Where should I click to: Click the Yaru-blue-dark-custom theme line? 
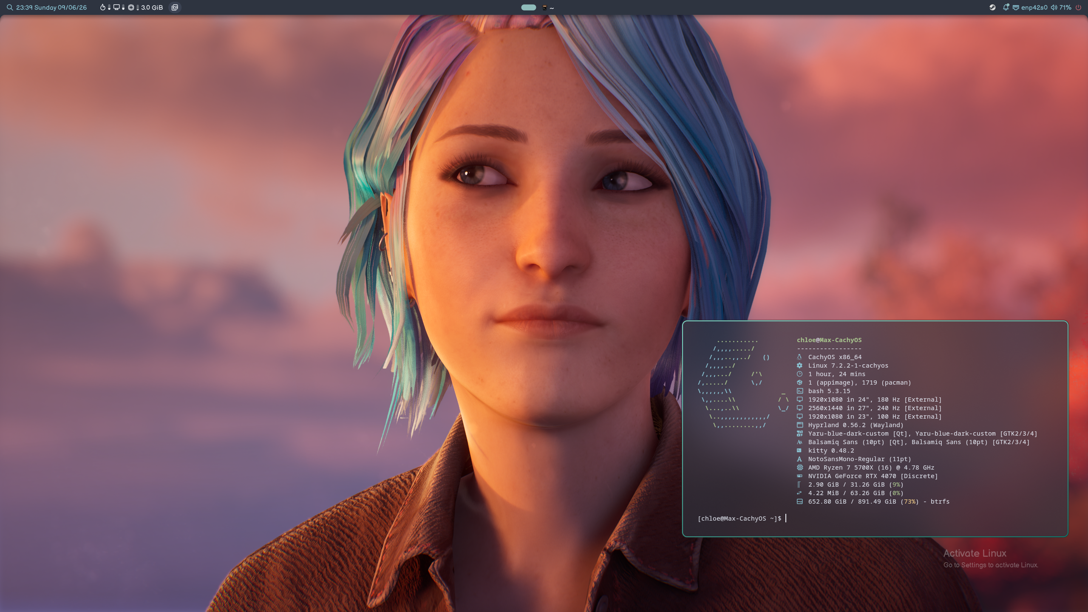922,433
